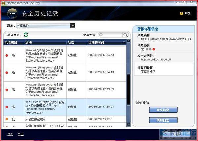This screenshot has height=141, width=198.
Task: Click the refresh list green arrows icon
Action: point(26,35)
